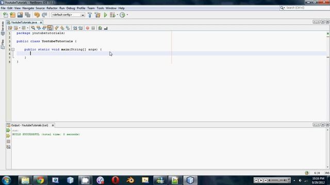Click the taskbar media player play button
The image size is (330, 185).
click(x=261, y=180)
